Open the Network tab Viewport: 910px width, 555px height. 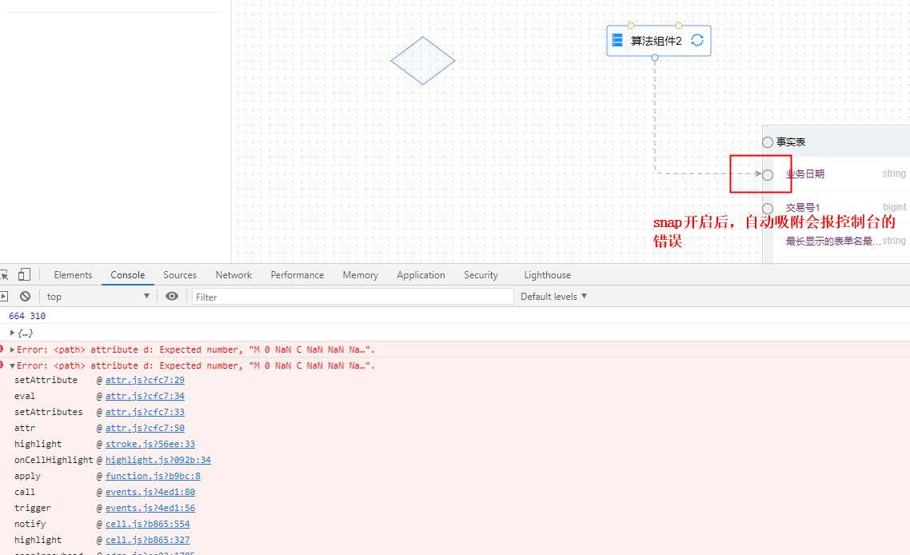coord(233,275)
